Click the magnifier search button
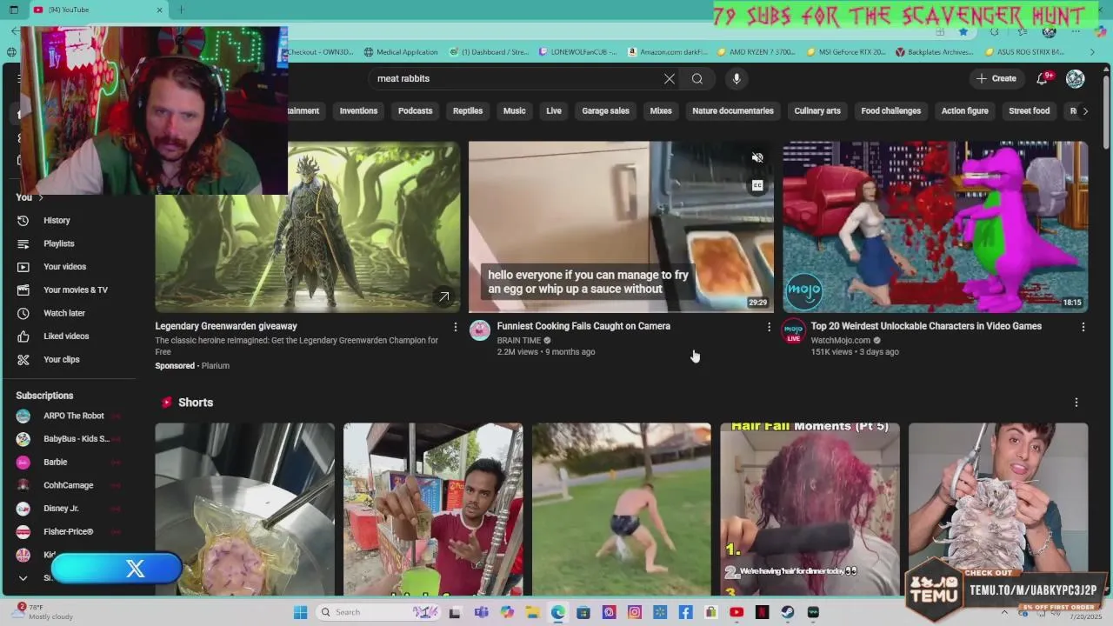Image resolution: width=1113 pixels, height=626 pixels. pyautogui.click(x=697, y=78)
